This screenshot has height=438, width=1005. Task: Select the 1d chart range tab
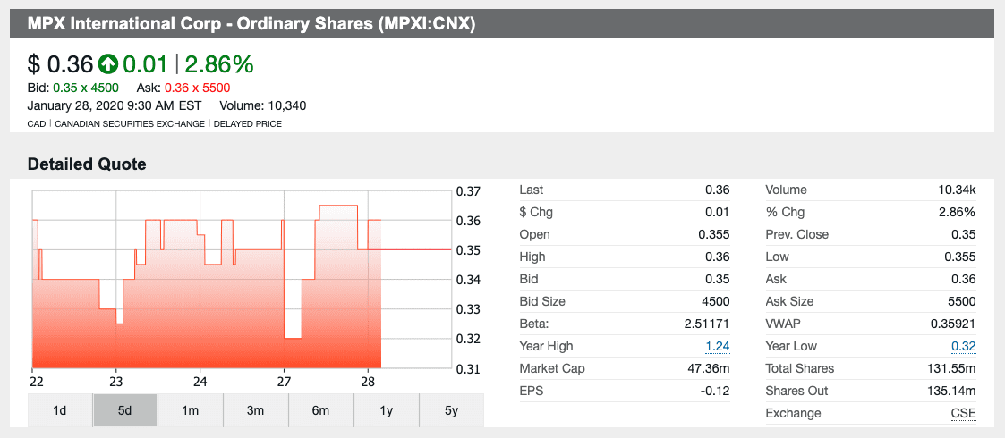tap(60, 410)
